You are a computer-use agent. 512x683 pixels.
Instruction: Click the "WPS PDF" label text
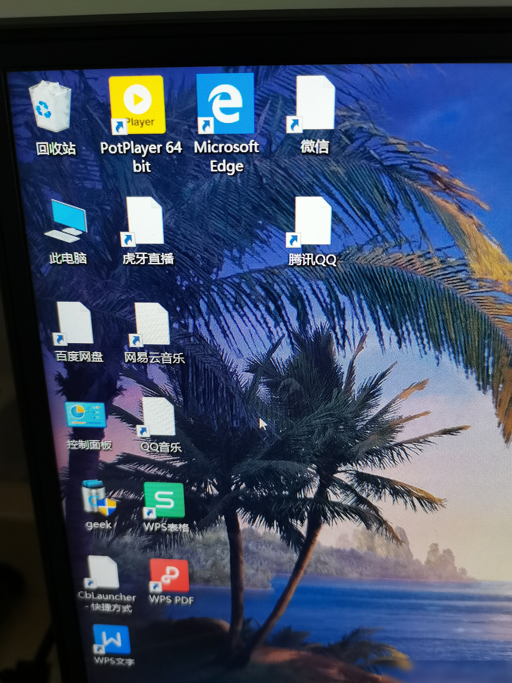coord(171,600)
